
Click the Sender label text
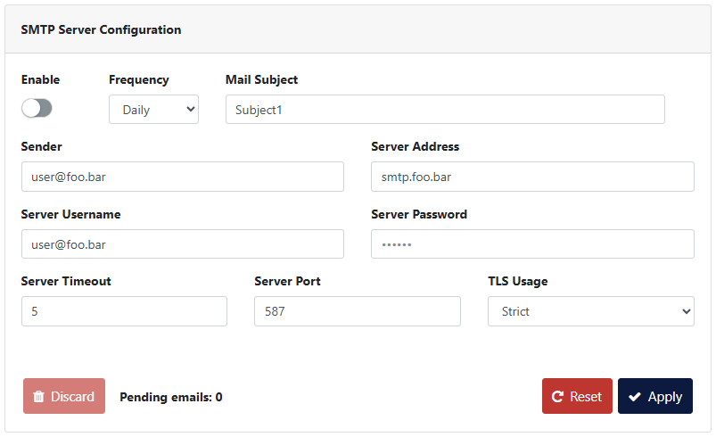[41, 146]
